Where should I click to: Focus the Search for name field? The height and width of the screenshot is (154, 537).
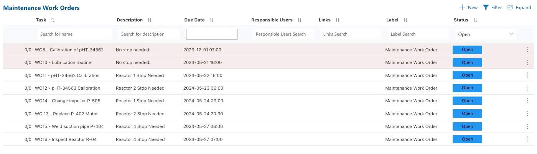[x=75, y=34]
